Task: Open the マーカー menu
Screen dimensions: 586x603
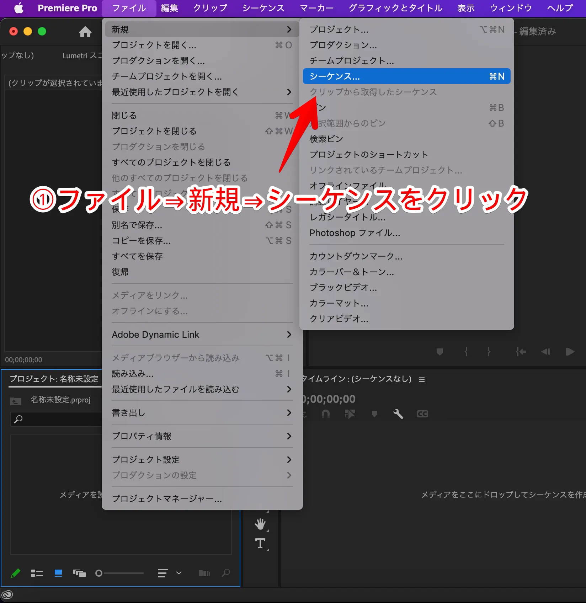Action: 316,8
